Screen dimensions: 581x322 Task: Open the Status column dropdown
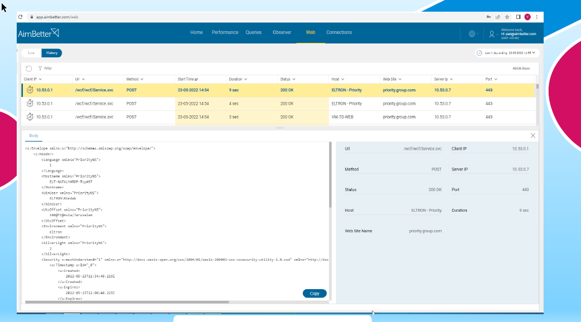pos(287,79)
